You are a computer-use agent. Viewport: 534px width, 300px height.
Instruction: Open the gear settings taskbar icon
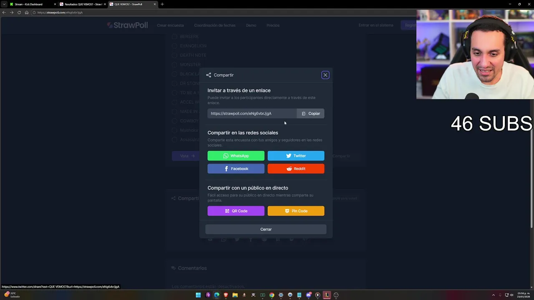[281, 295]
